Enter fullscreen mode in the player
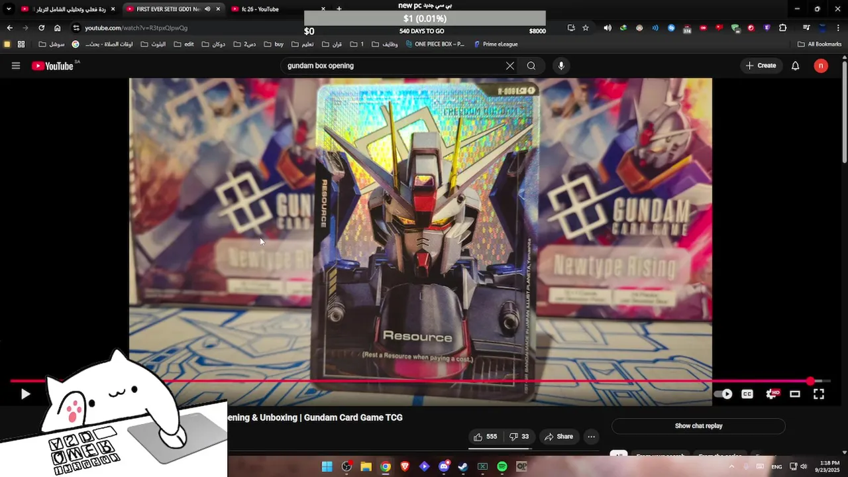848x477 pixels. (x=819, y=394)
